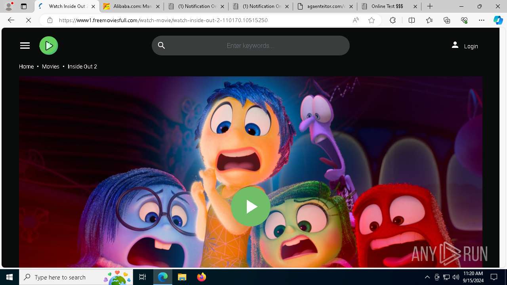The width and height of the screenshot is (507, 285).
Task: Switch to agaenteitor.com tab
Action: click(x=324, y=6)
